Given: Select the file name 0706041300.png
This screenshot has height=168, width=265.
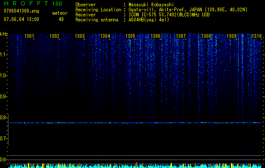Looking at the screenshot, I should click(x=21, y=11).
